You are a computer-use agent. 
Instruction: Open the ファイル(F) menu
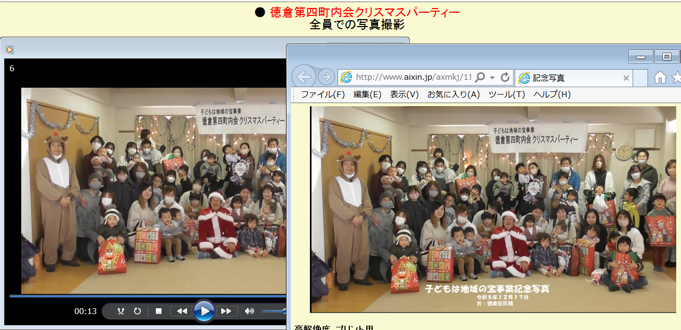point(323,95)
